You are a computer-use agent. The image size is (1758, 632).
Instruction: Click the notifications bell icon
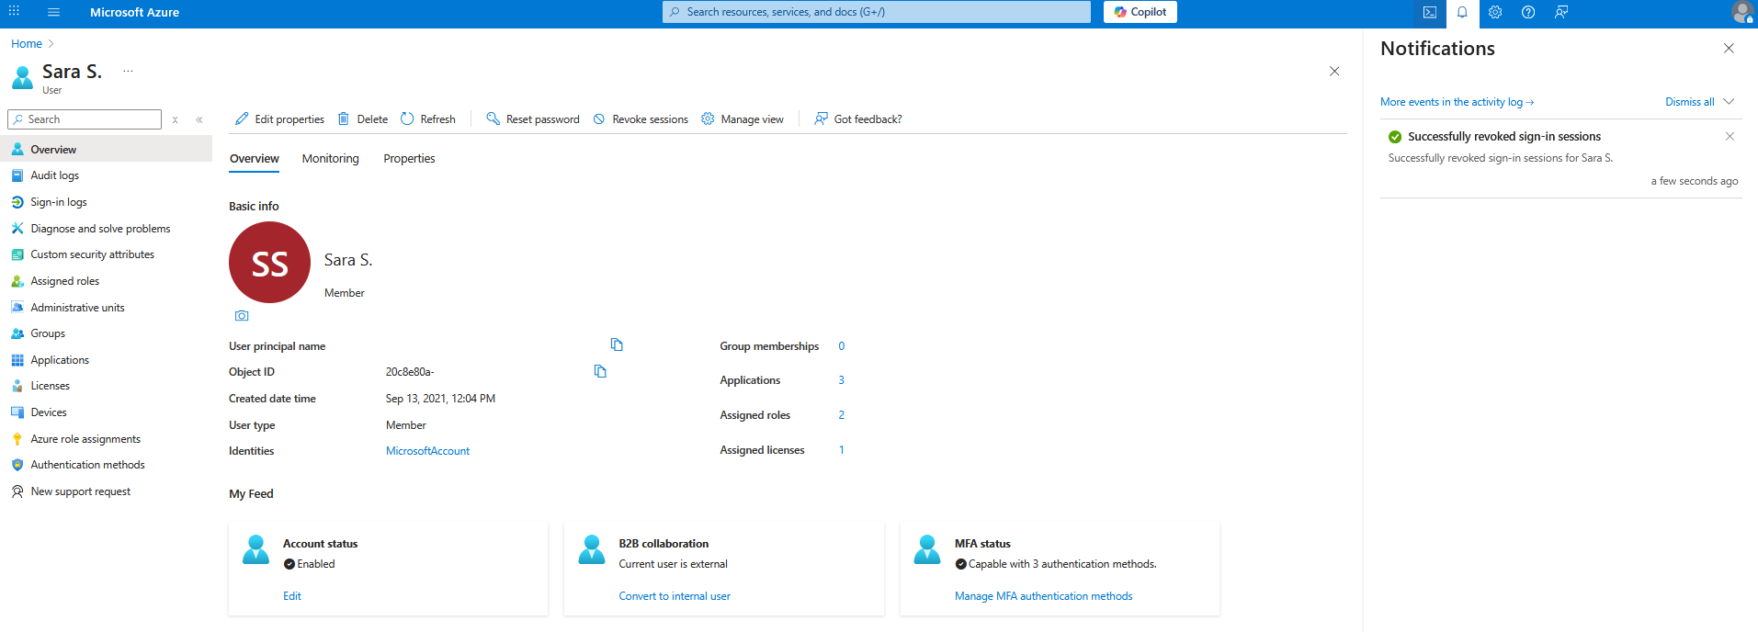click(x=1462, y=13)
